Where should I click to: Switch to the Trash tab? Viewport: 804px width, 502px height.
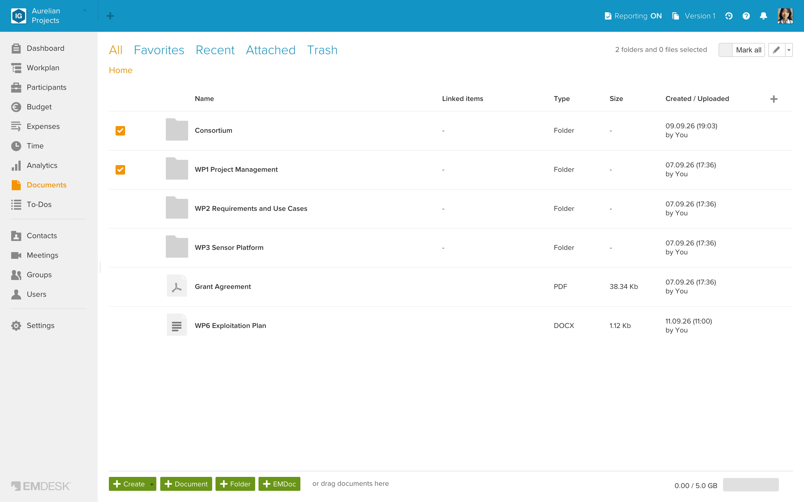(322, 50)
